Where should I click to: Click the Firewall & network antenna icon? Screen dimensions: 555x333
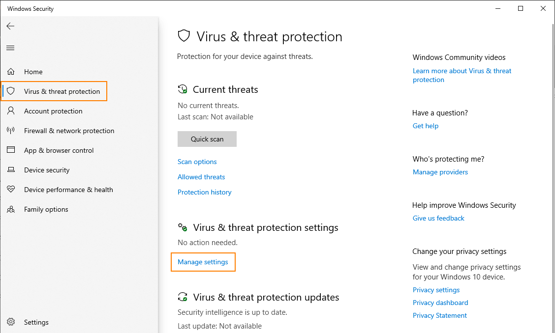[11, 131]
